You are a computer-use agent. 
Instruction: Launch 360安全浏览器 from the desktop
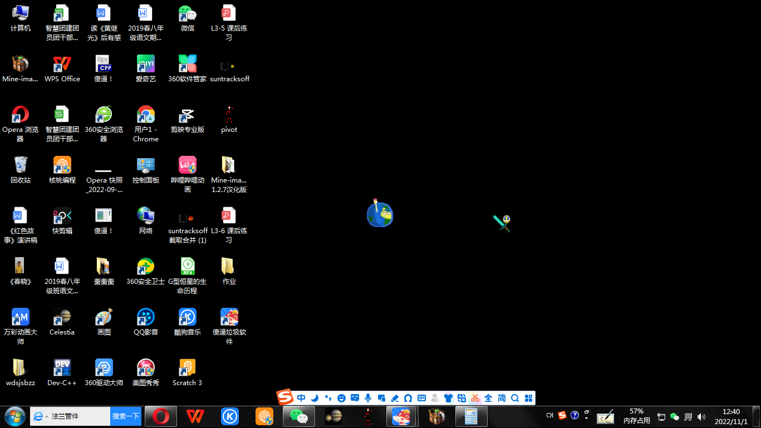pyautogui.click(x=104, y=124)
